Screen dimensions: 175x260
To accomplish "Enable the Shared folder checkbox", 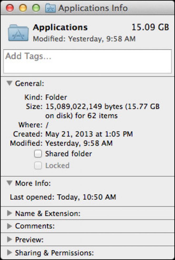I will pyautogui.click(x=38, y=154).
